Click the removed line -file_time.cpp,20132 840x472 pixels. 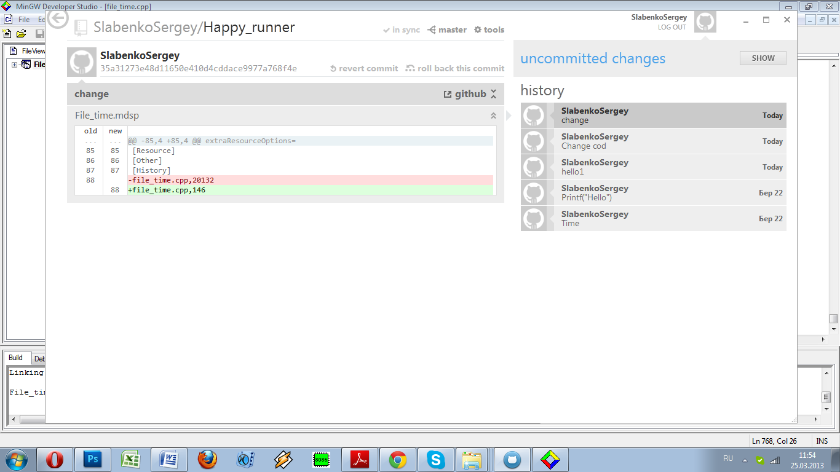point(311,180)
